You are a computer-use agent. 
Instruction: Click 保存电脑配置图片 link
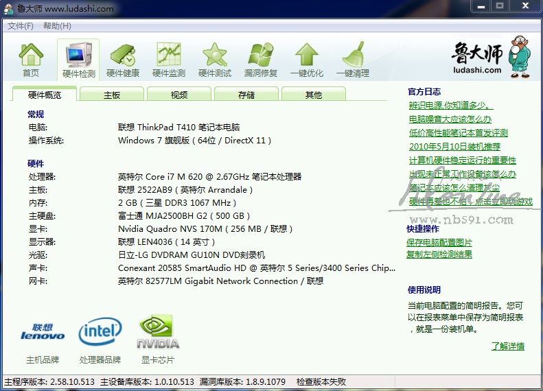(439, 243)
